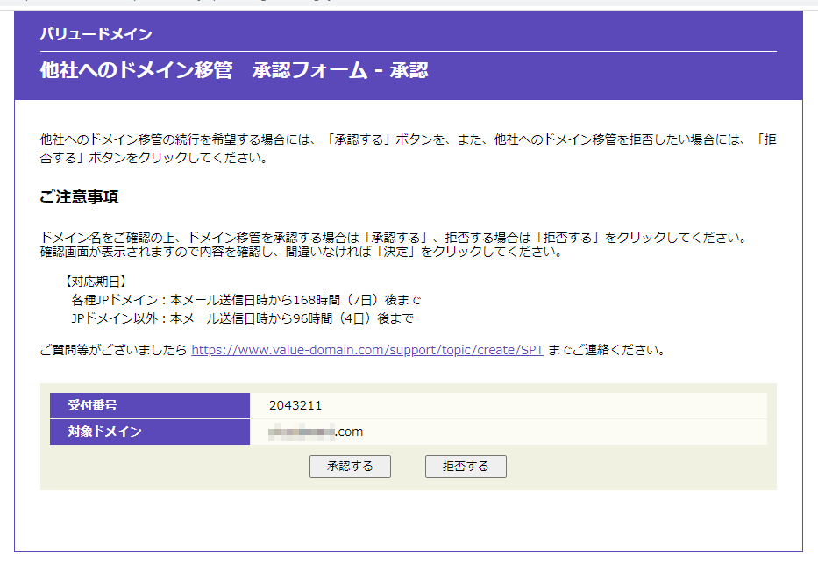Click the 対象ドメイン label cell
Screen dimensions: 818x571
[x=105, y=432]
